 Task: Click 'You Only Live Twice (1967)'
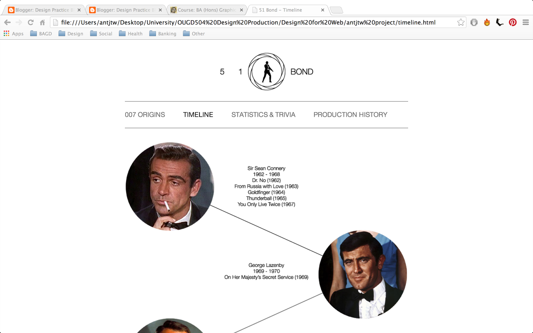pyautogui.click(x=266, y=204)
